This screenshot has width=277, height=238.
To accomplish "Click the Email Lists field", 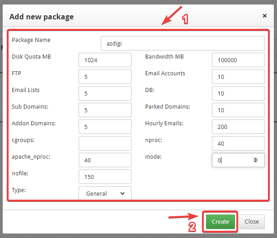I will (x=105, y=93).
